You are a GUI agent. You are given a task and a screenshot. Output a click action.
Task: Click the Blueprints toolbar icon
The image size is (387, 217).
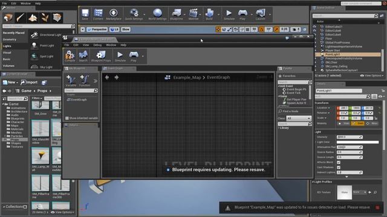click(177, 14)
